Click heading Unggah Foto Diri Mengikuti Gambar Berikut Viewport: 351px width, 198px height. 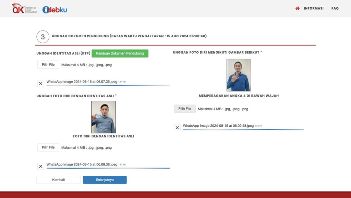pyautogui.click(x=216, y=52)
